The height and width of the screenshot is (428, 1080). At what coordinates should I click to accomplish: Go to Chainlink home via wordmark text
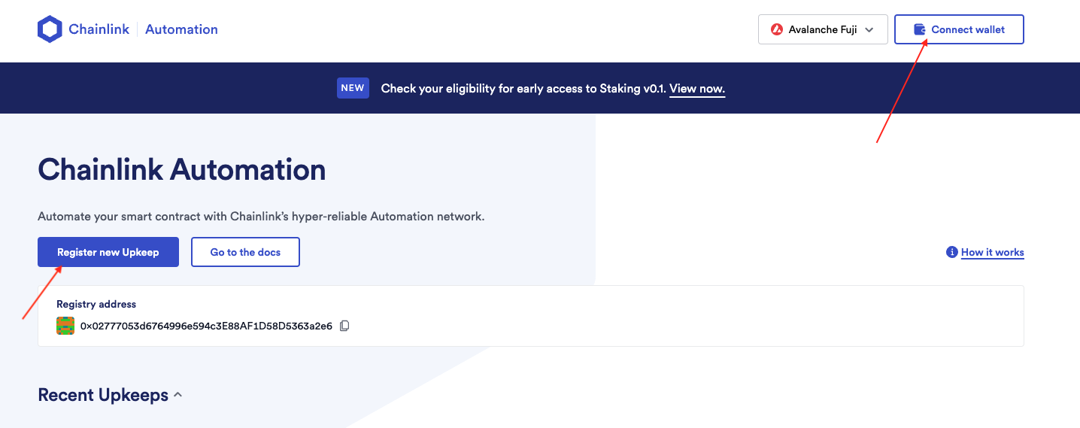[x=99, y=29]
